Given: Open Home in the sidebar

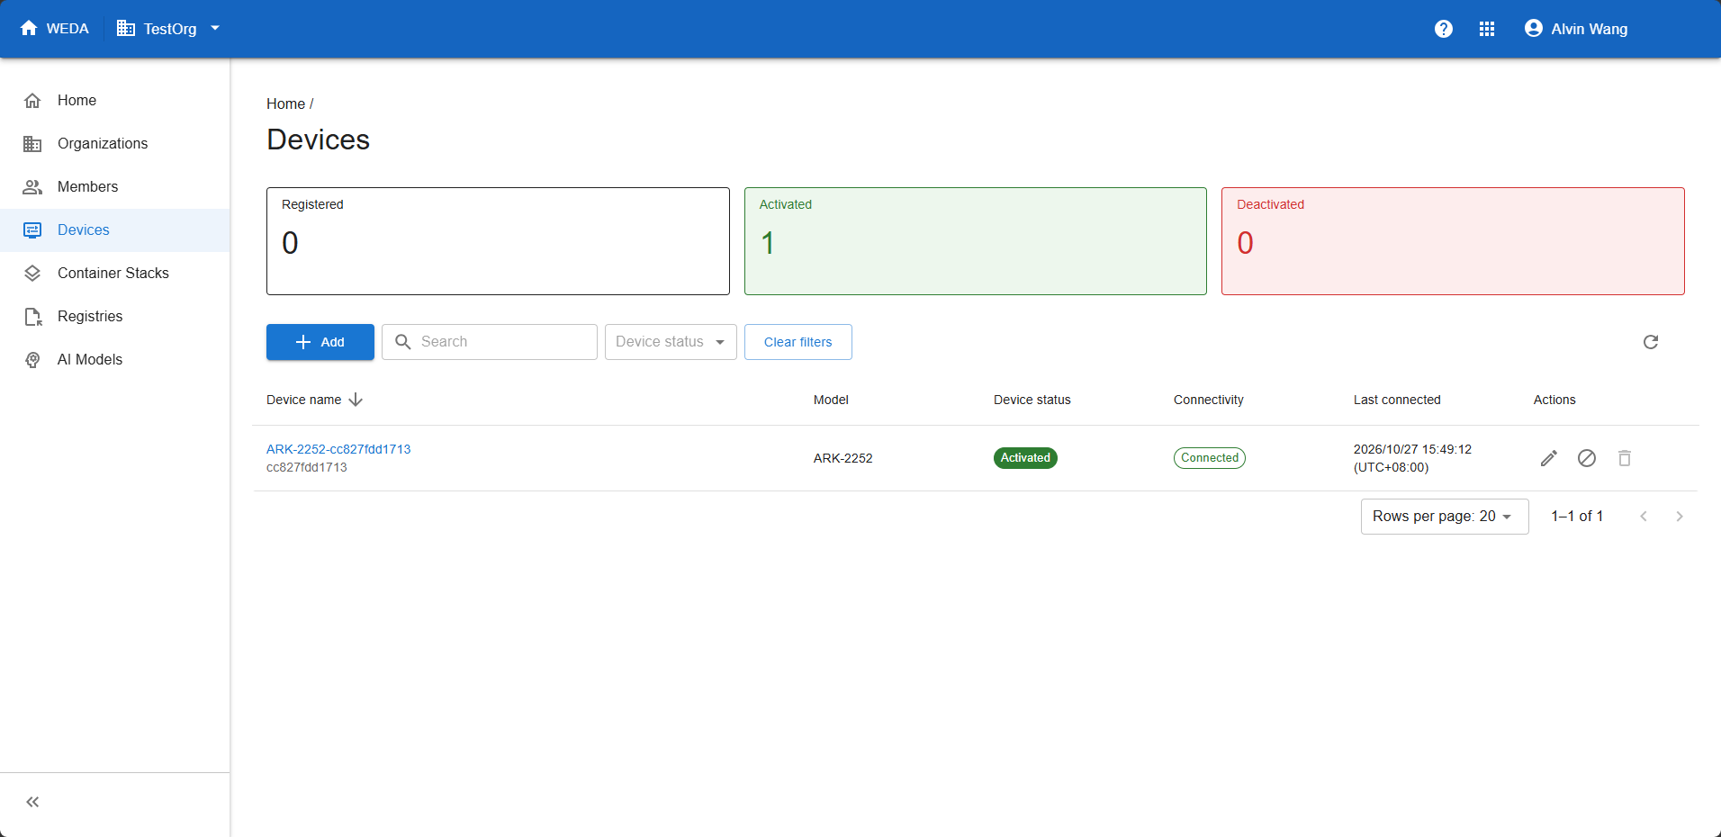Looking at the screenshot, I should 115,101.
